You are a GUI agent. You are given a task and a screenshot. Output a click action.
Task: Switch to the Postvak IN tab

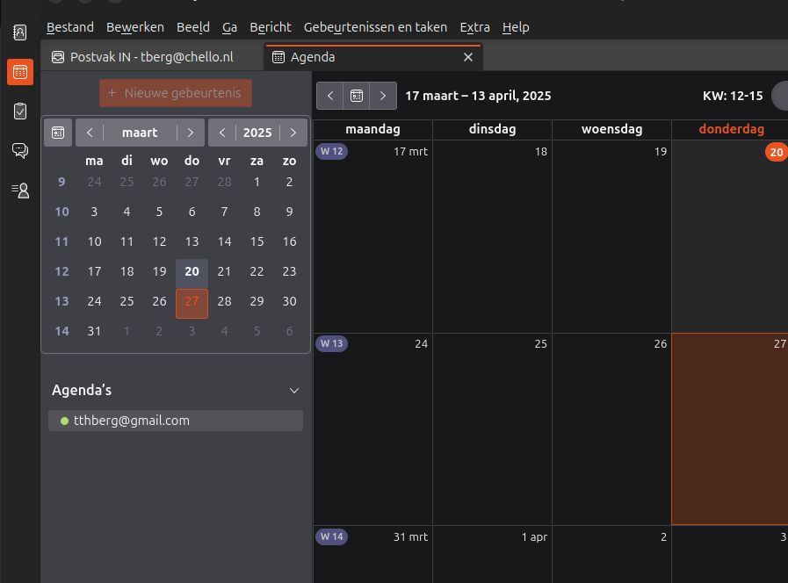click(152, 57)
